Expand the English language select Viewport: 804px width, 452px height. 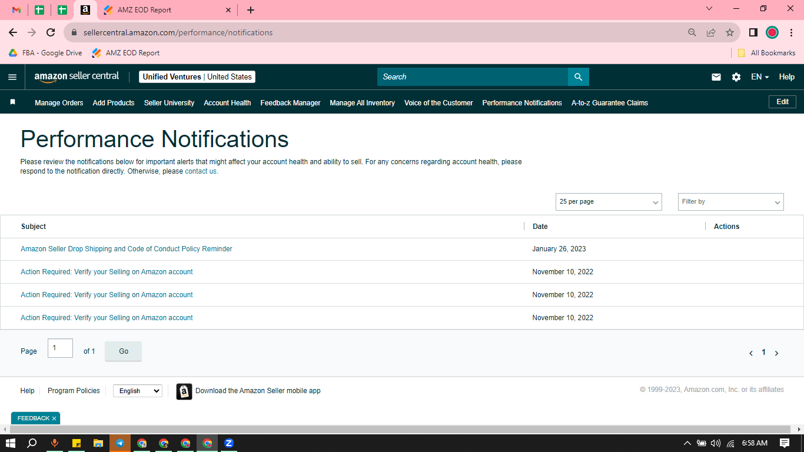click(x=138, y=391)
